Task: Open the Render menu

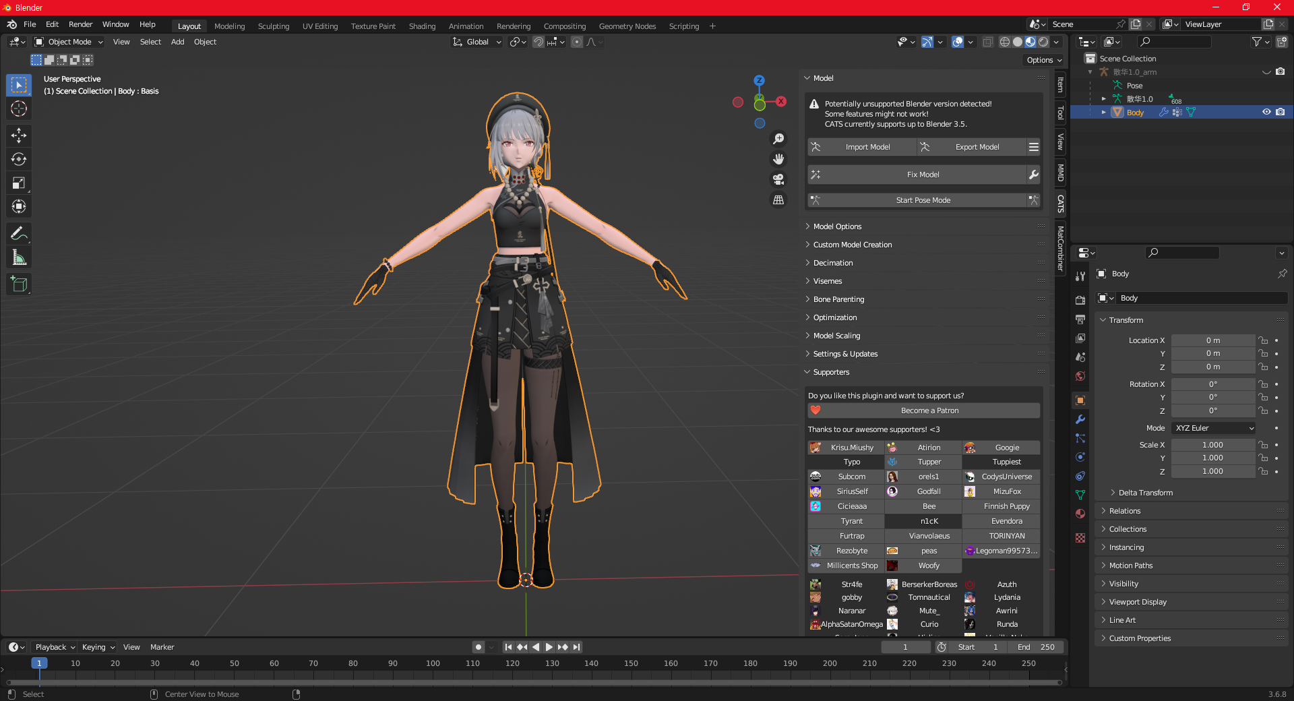Action: point(81,24)
